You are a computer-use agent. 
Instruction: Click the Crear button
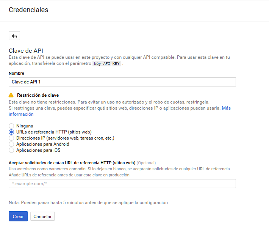tap(18, 216)
